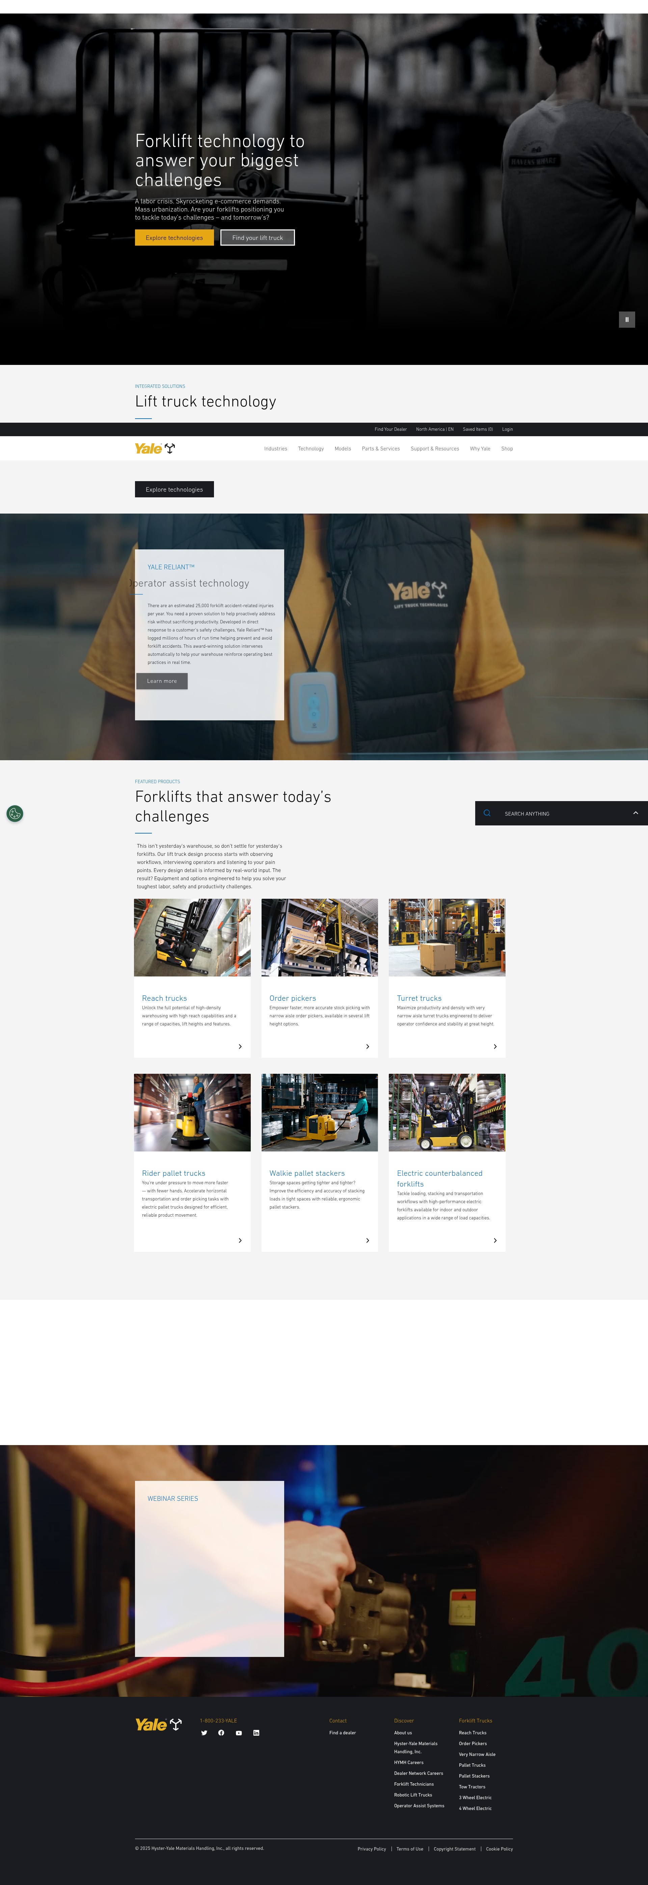
Task: Click Rider pallet trucks title link
Action: [x=173, y=1173]
